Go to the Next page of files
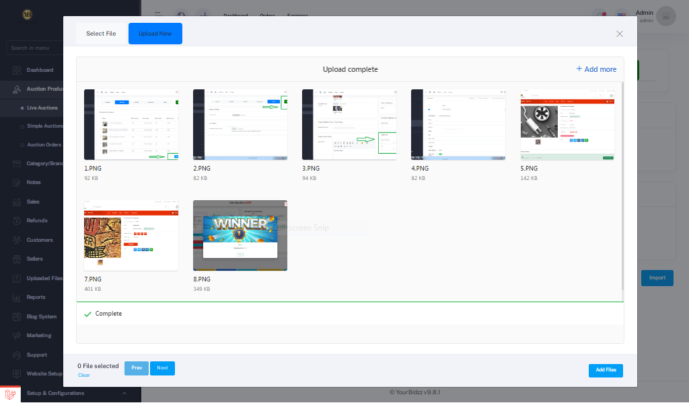The width and height of the screenshot is (689, 403). (162, 368)
